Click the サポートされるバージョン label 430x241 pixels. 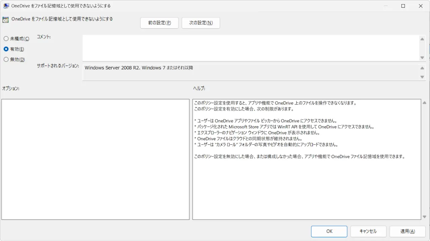58,66
